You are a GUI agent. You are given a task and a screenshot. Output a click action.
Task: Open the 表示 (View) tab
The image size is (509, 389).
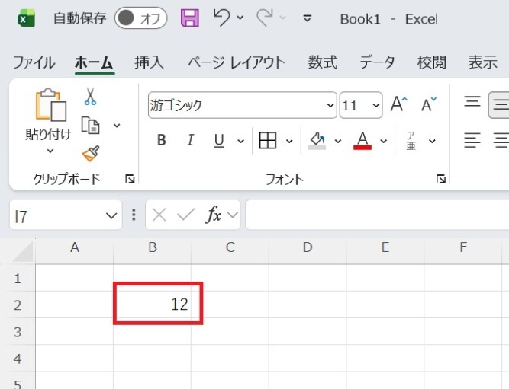click(x=482, y=62)
